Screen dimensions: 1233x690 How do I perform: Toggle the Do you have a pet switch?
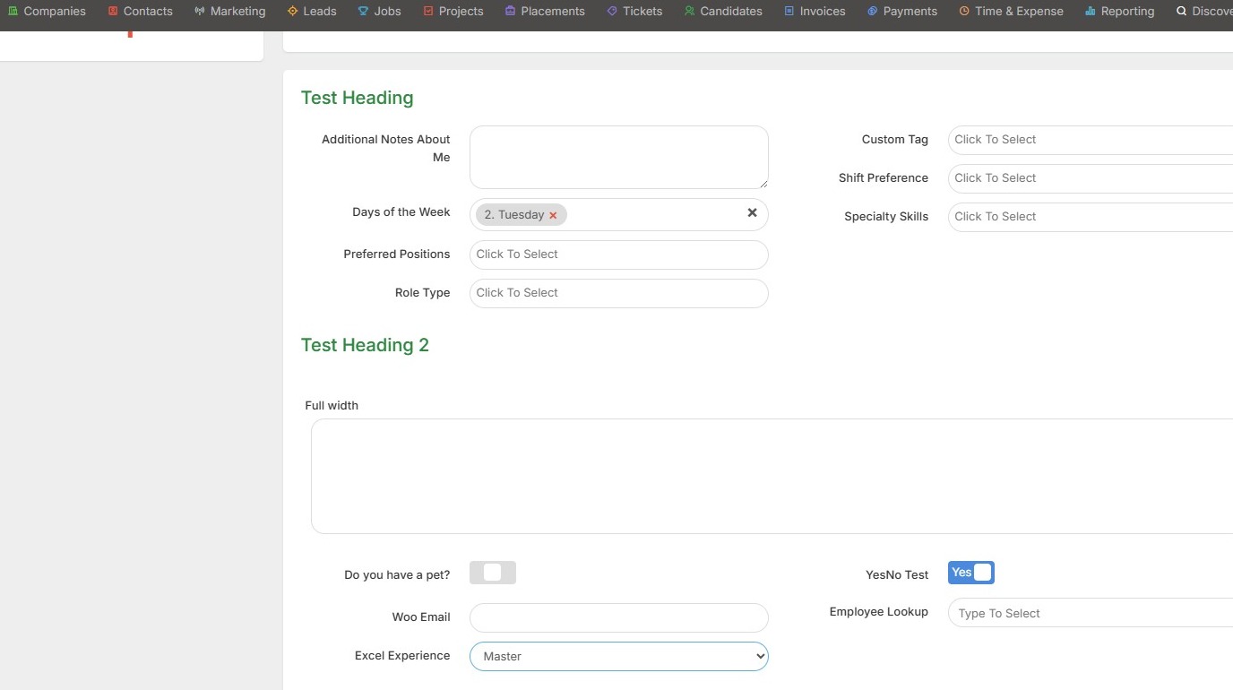[493, 573]
